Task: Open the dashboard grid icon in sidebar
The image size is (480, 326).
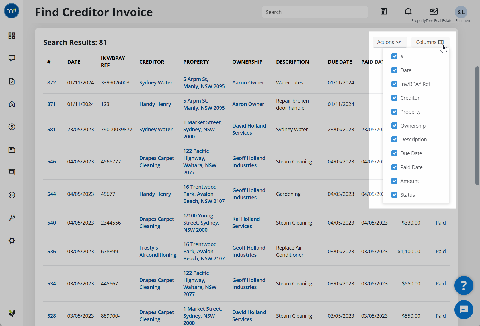Action: [12, 36]
